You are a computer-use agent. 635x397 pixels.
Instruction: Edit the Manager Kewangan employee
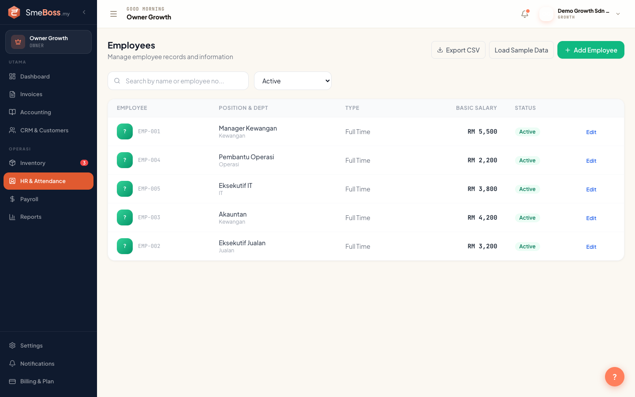coord(591,132)
